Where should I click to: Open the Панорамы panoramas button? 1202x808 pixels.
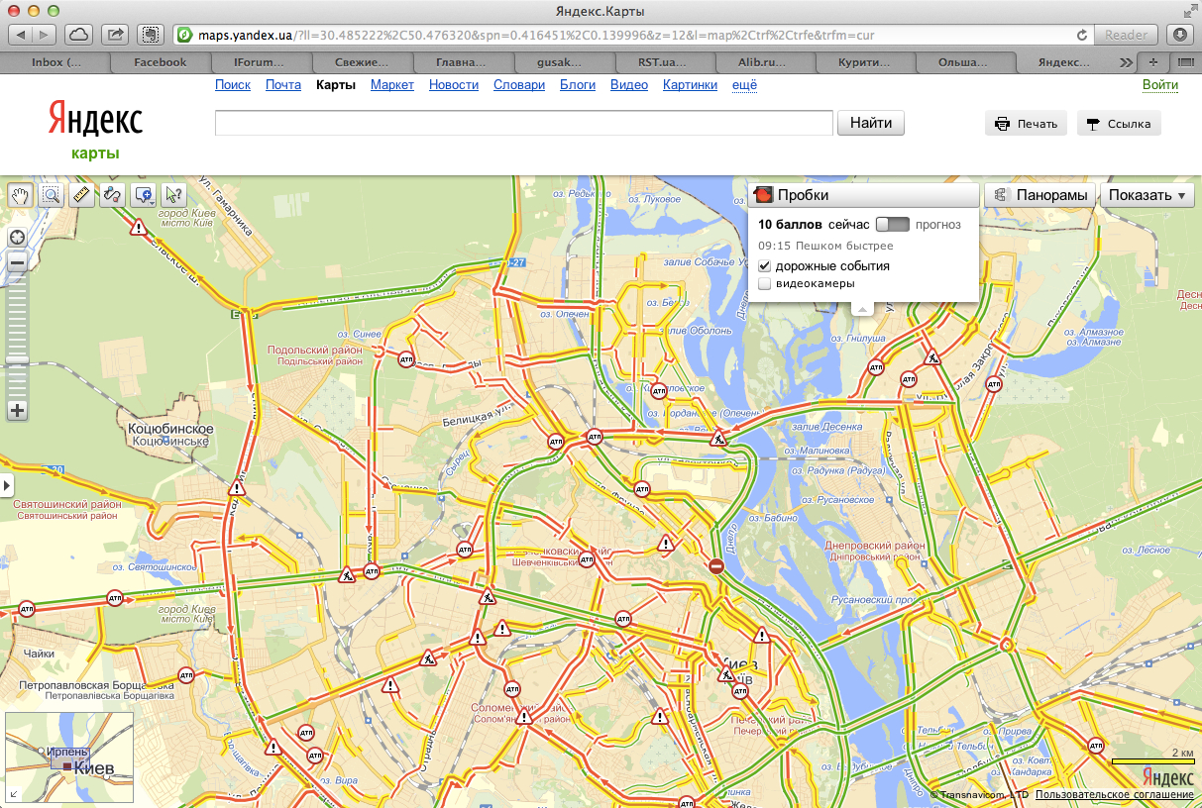point(1040,195)
